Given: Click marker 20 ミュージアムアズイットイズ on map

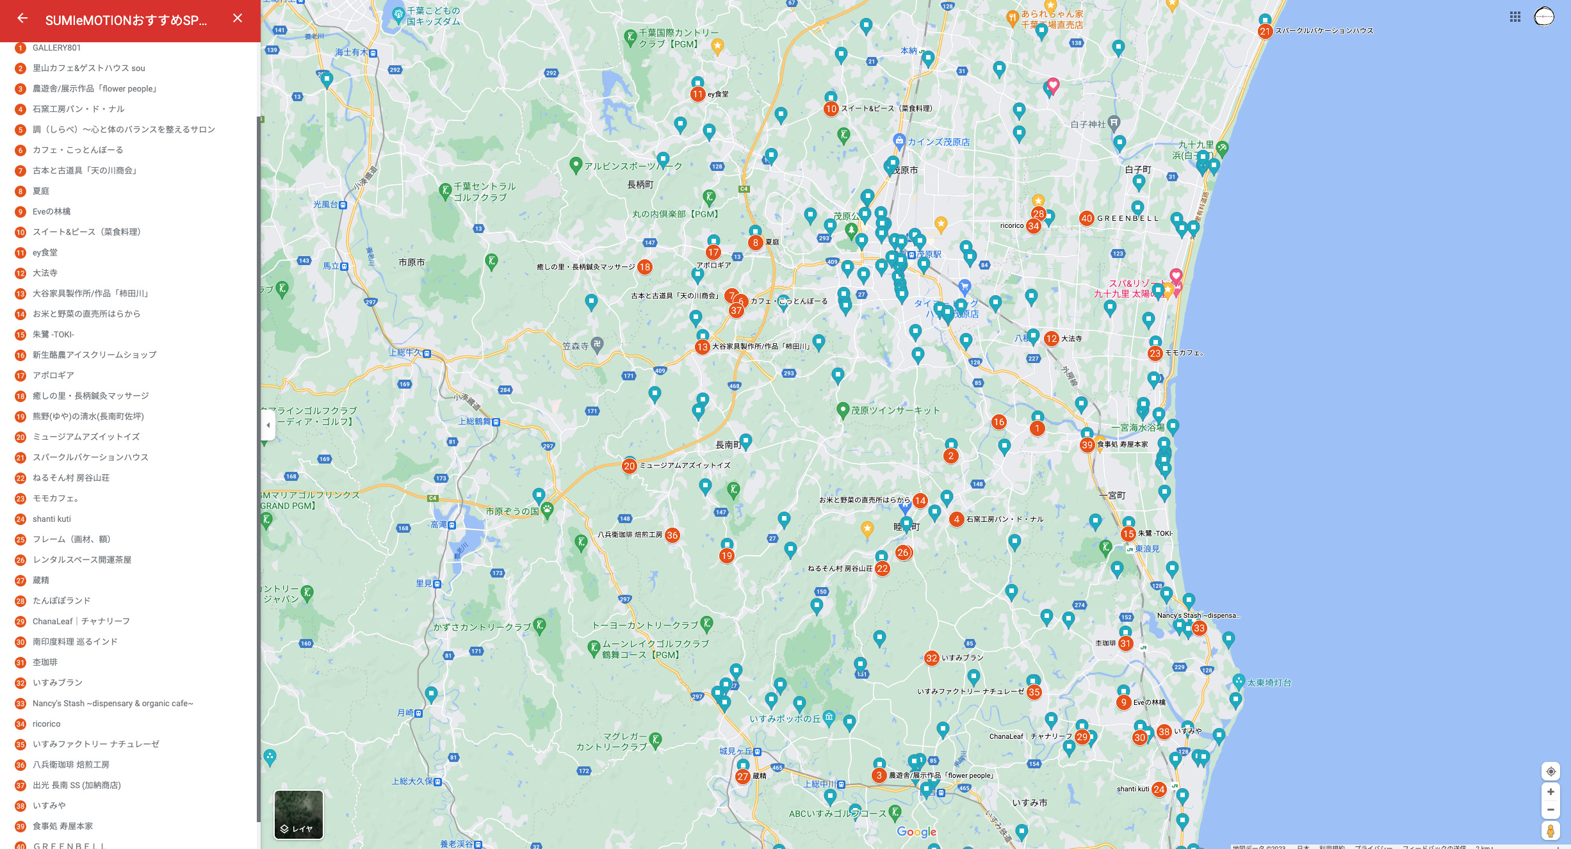Looking at the screenshot, I should [629, 466].
